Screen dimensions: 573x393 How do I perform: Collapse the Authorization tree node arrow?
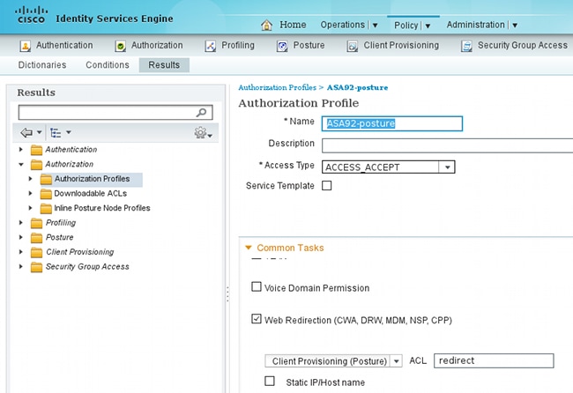[21, 165]
